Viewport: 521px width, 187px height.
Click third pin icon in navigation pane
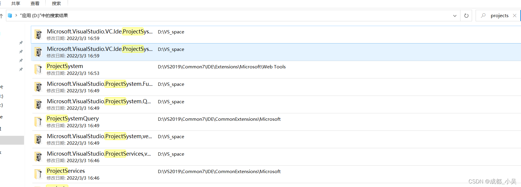(x=21, y=61)
